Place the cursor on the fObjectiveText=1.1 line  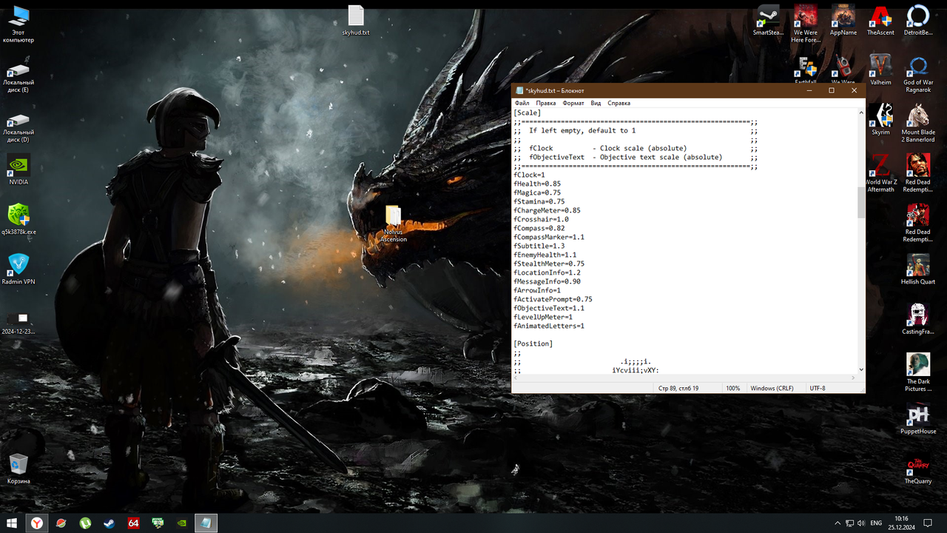pos(549,308)
